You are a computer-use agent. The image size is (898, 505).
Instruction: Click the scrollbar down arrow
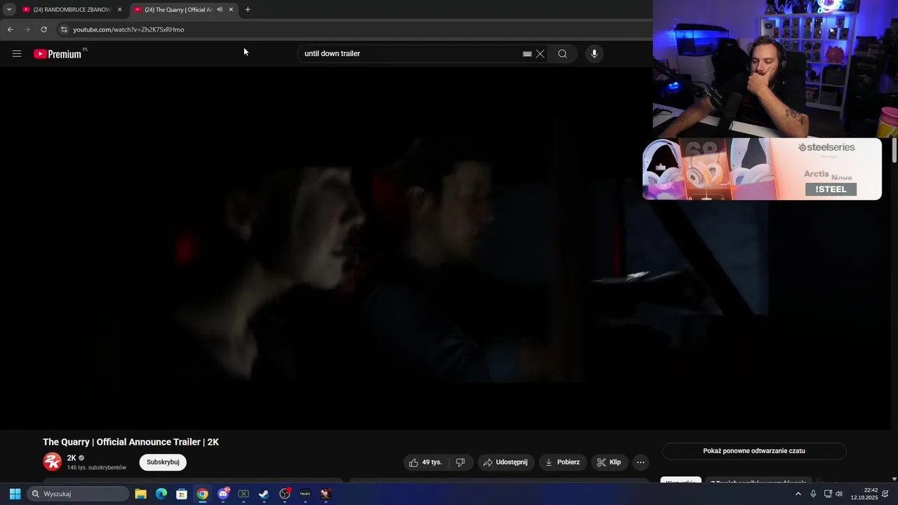[x=894, y=478]
